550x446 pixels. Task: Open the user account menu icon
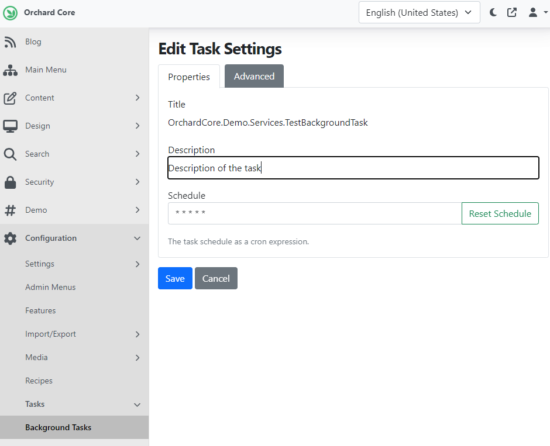coord(533,13)
